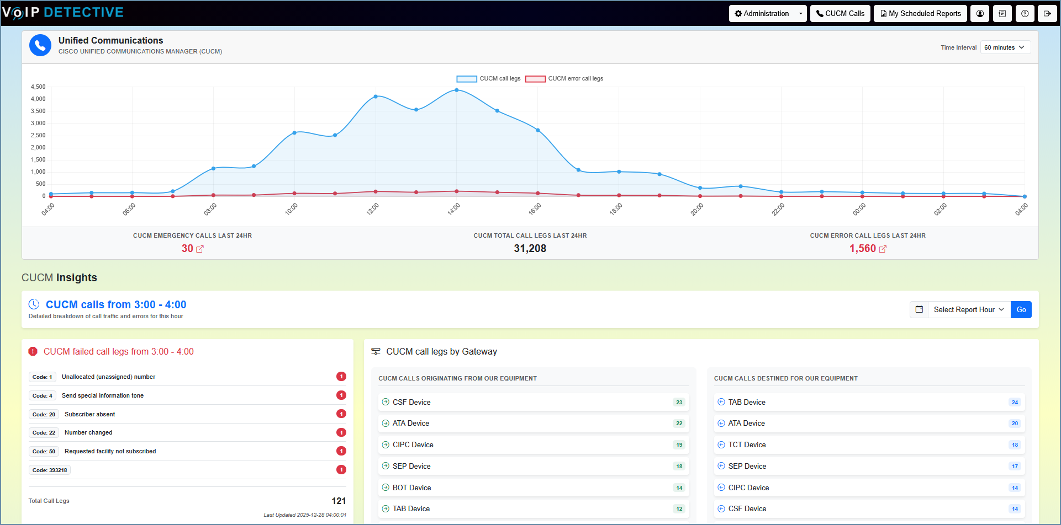Click 'Send special information tone' text
1061x525 pixels.
[x=103, y=395]
